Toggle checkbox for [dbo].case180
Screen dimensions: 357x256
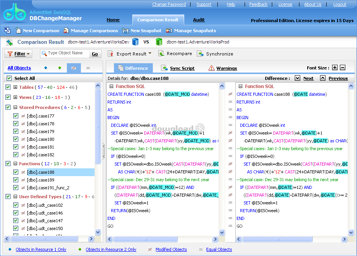[x=16, y=139]
